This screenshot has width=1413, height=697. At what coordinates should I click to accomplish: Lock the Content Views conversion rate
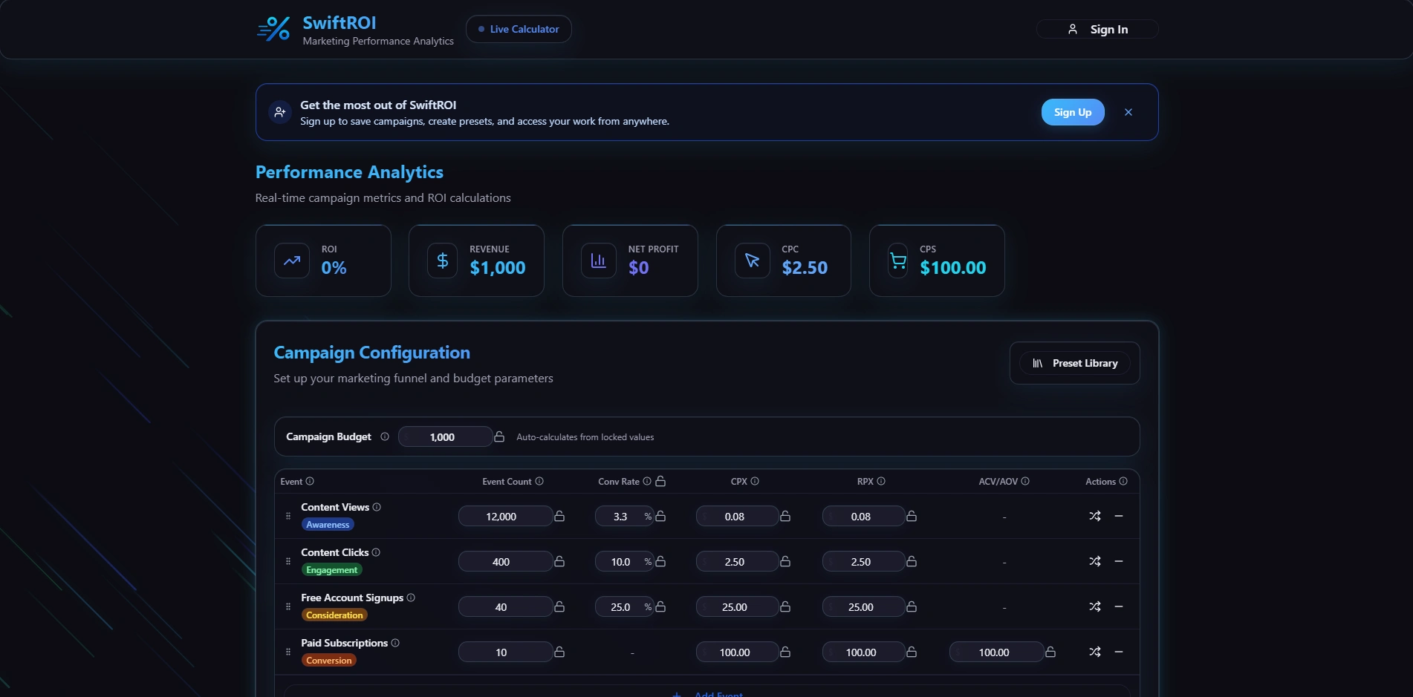click(x=660, y=516)
